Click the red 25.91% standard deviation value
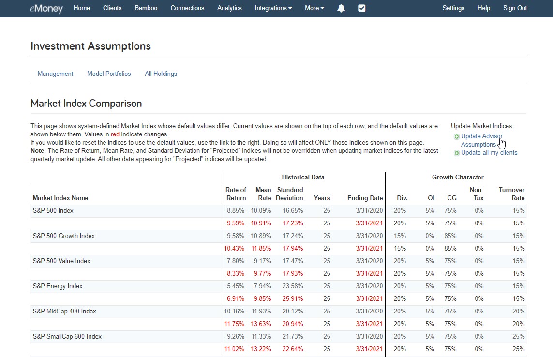The width and height of the screenshot is (553, 357). (293, 299)
